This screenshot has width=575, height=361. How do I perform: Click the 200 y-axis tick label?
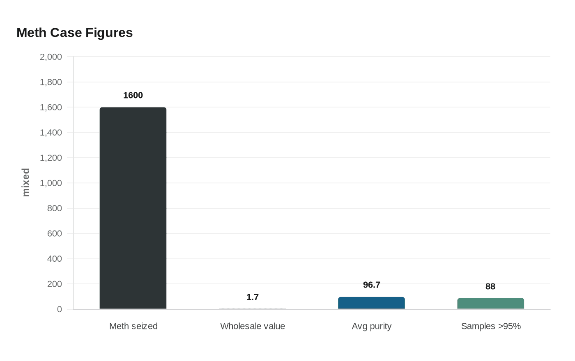tap(55, 284)
